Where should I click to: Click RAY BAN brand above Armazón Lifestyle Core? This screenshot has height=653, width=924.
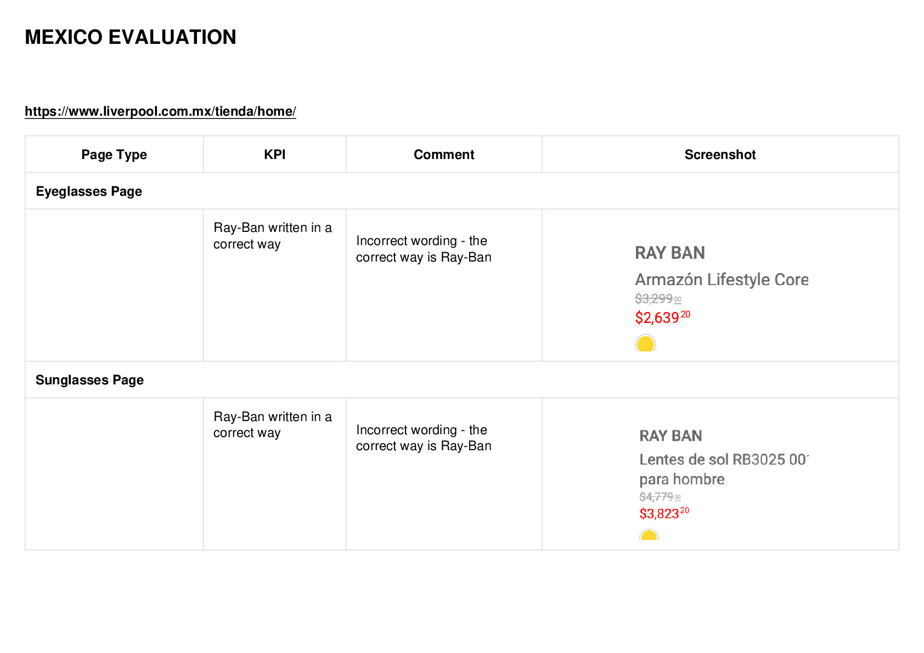[670, 253]
